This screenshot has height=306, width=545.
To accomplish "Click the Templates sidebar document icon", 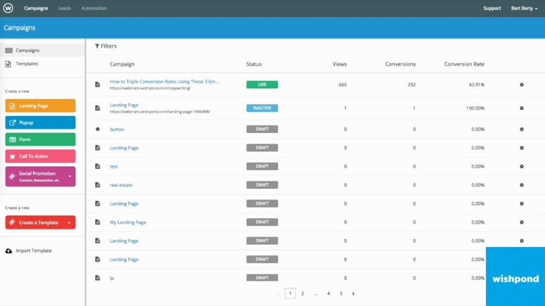I will 9,64.
